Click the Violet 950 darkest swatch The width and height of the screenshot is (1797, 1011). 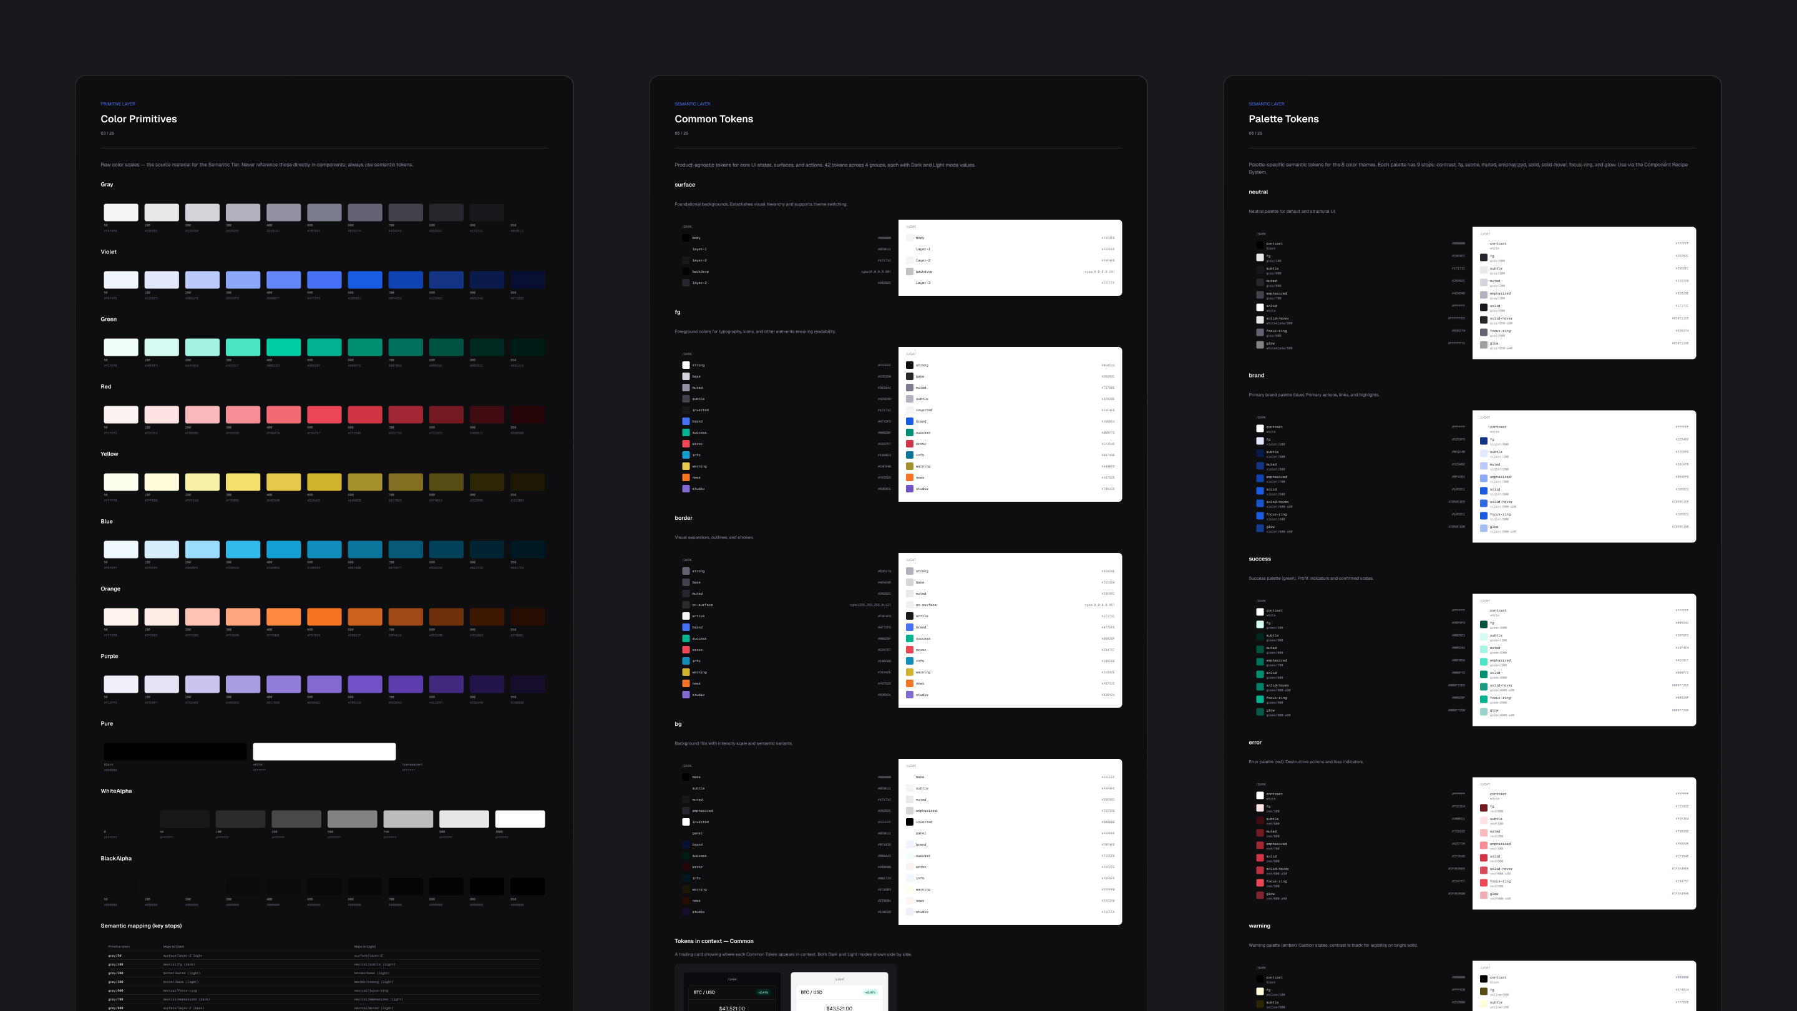point(527,280)
